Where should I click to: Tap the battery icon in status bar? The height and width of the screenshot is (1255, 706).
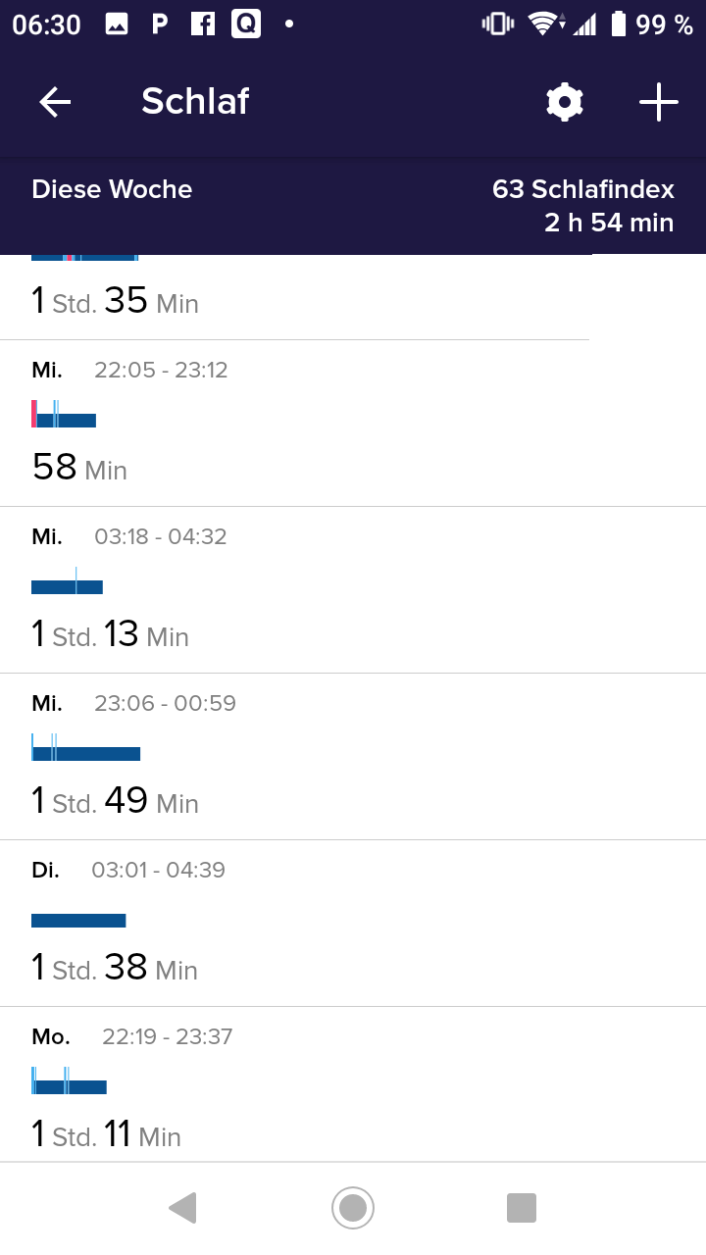pyautogui.click(x=618, y=25)
